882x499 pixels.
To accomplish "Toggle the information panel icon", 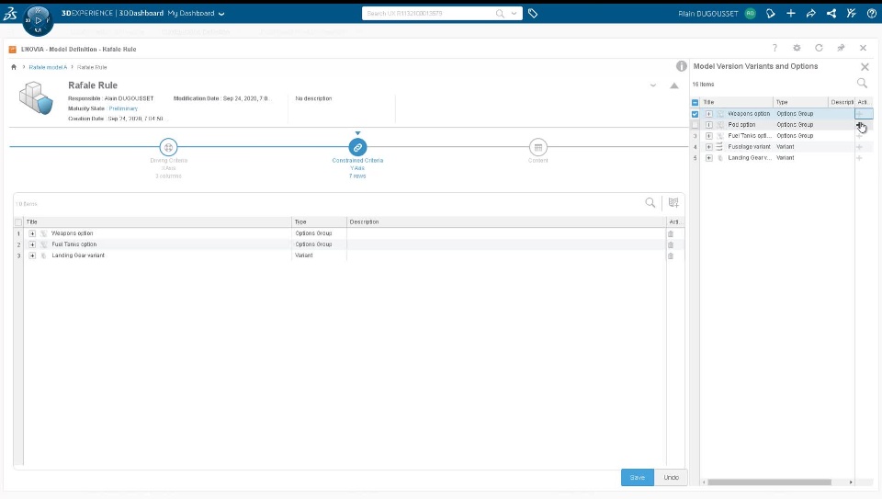I will [681, 66].
